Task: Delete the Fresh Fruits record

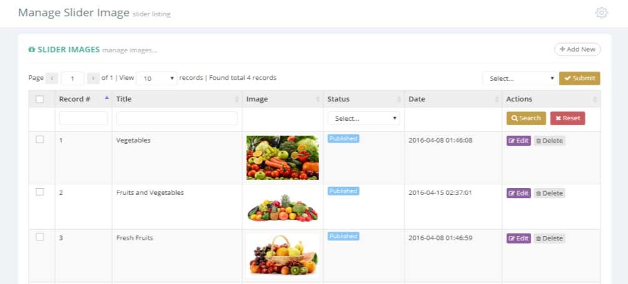Action: click(549, 238)
